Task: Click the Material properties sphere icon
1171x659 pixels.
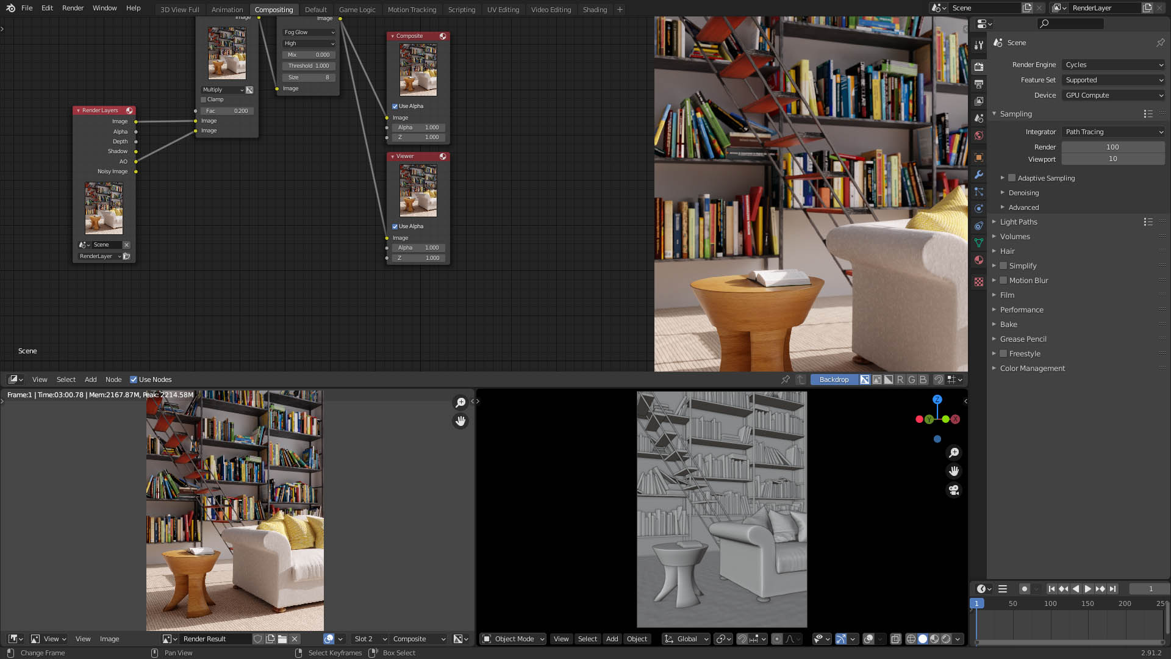Action: click(x=979, y=260)
